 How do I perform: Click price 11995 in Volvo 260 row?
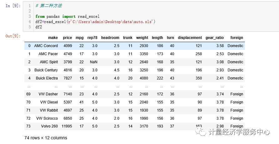coord(67,126)
